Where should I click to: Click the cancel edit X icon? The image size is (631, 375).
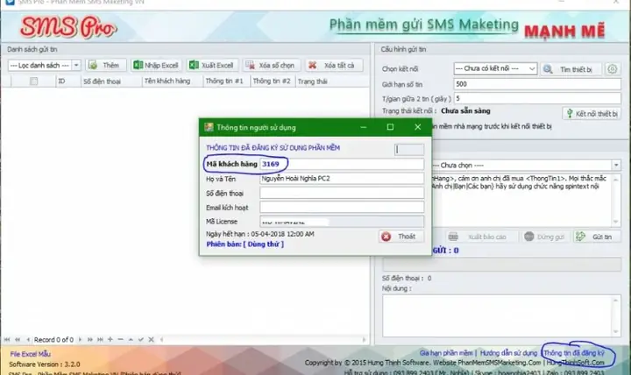[151, 340]
